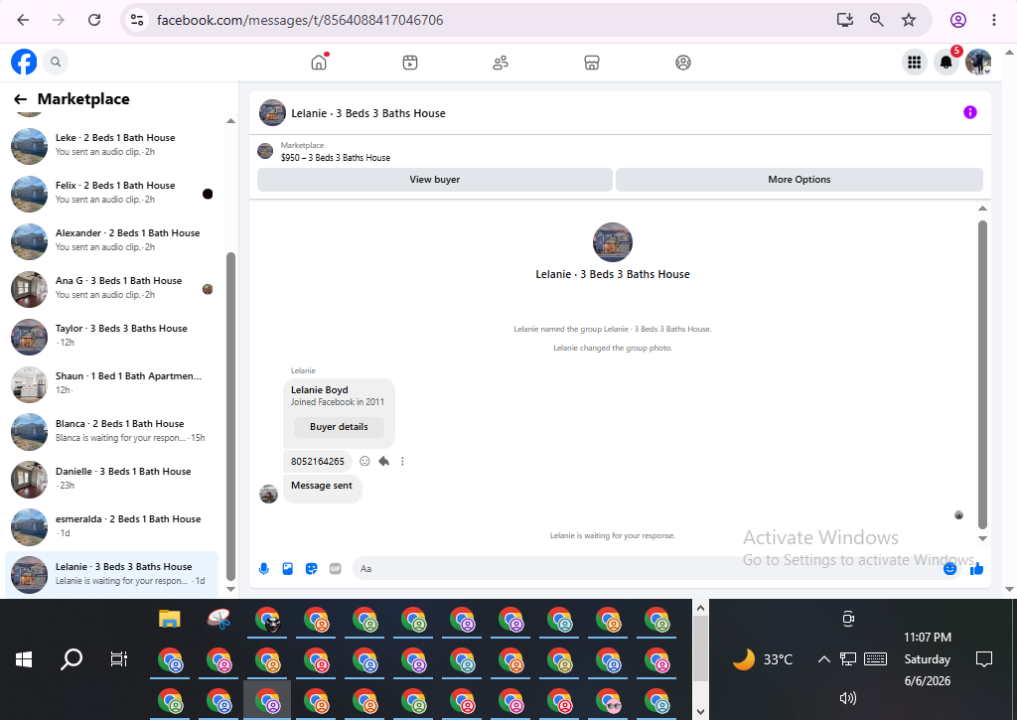This screenshot has width=1017, height=720.
Task: Open the Reels video icon
Action: tap(410, 63)
